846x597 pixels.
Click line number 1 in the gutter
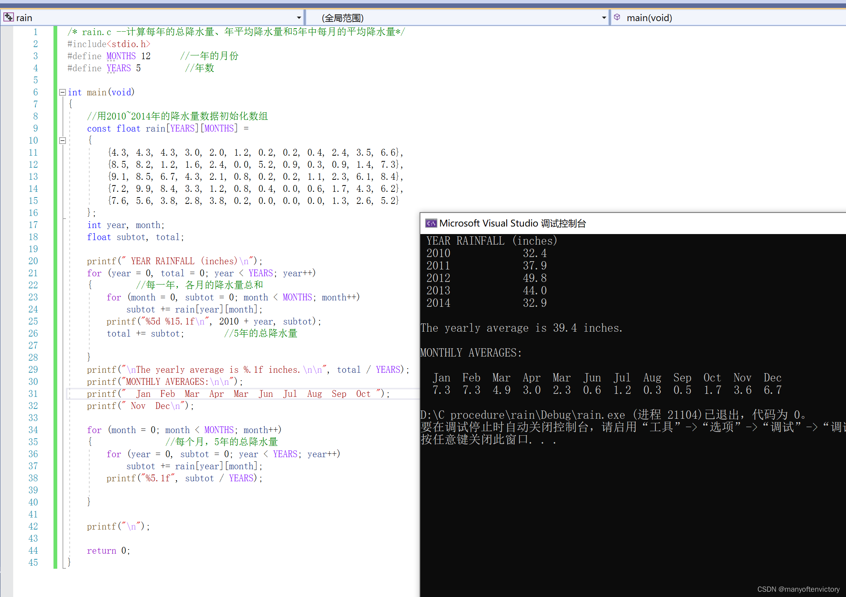35,32
